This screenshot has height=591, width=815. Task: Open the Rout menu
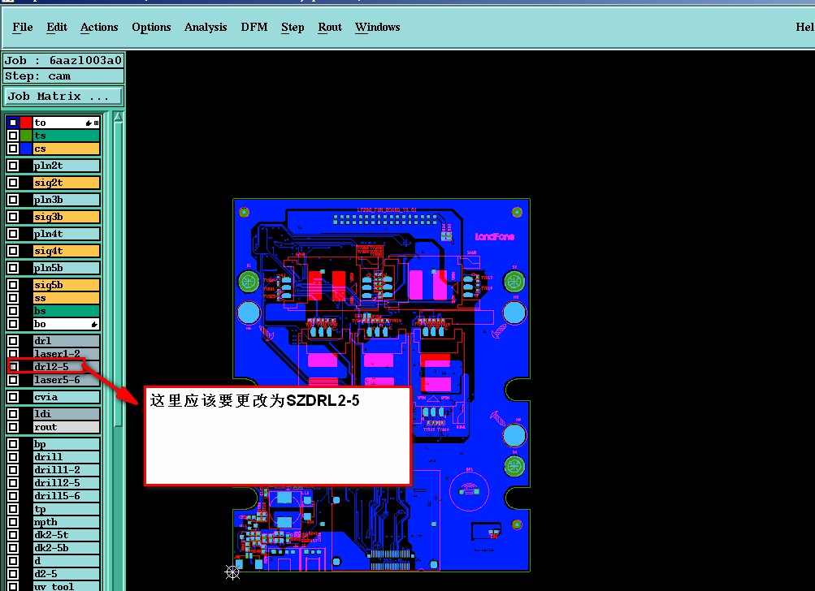tap(330, 27)
